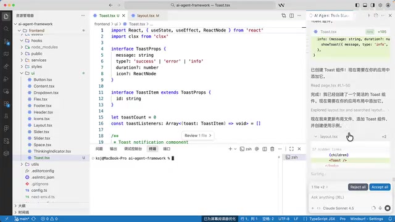This screenshot has height=222, width=395.
Task: Open the Explorer view in activity bar
Action: 6,17
